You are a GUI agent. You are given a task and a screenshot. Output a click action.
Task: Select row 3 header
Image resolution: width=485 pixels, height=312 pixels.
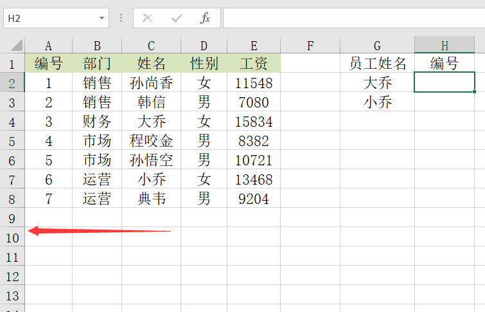pyautogui.click(x=12, y=102)
